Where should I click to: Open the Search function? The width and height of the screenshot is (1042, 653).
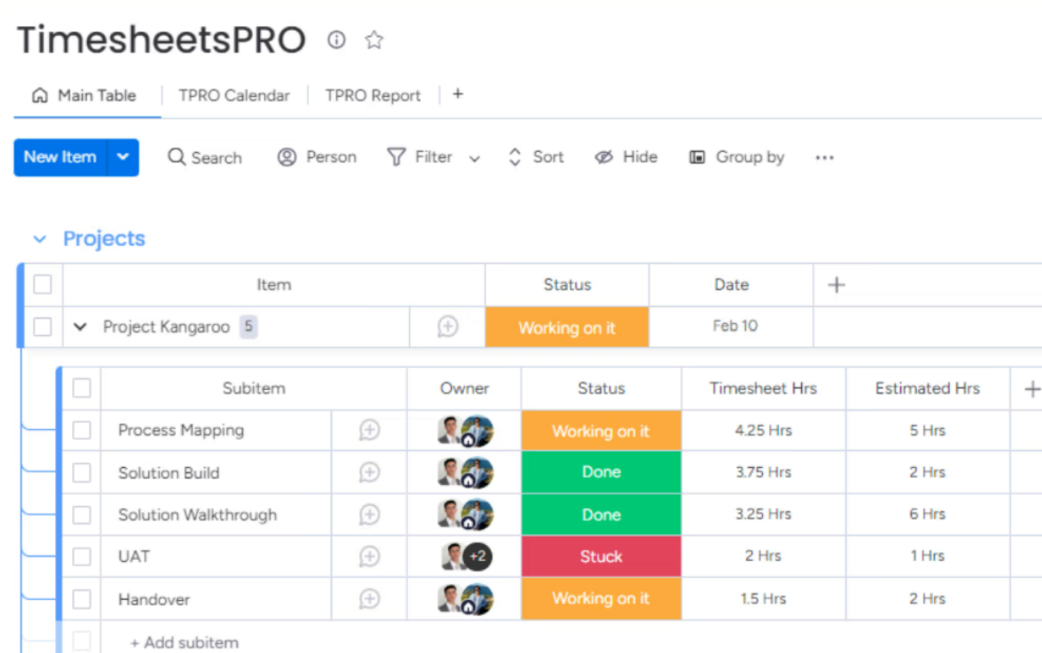click(204, 157)
